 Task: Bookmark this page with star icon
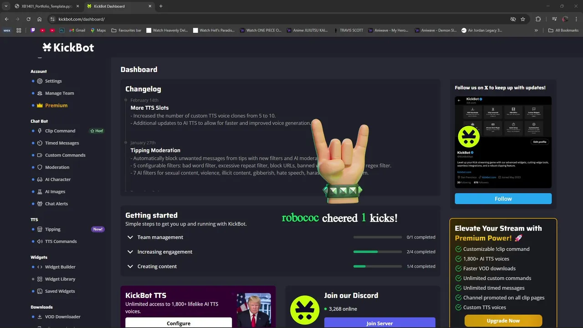click(523, 19)
